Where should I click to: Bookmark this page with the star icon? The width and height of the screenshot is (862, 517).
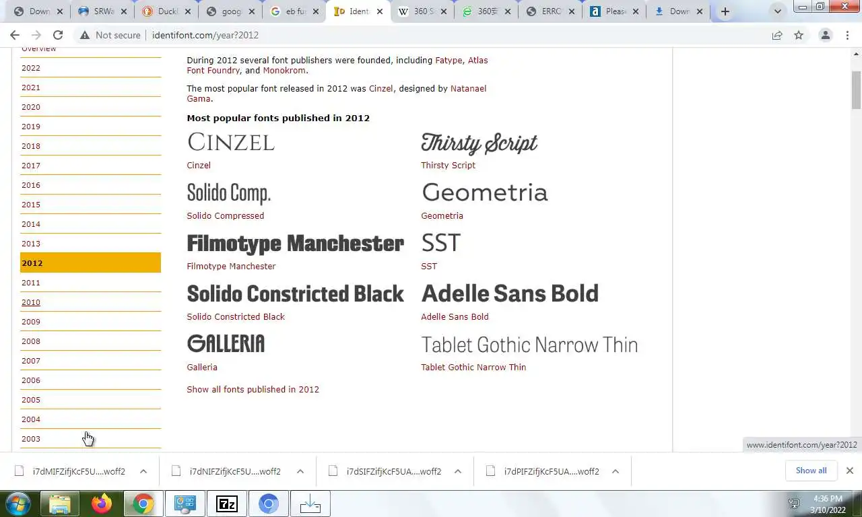click(799, 35)
